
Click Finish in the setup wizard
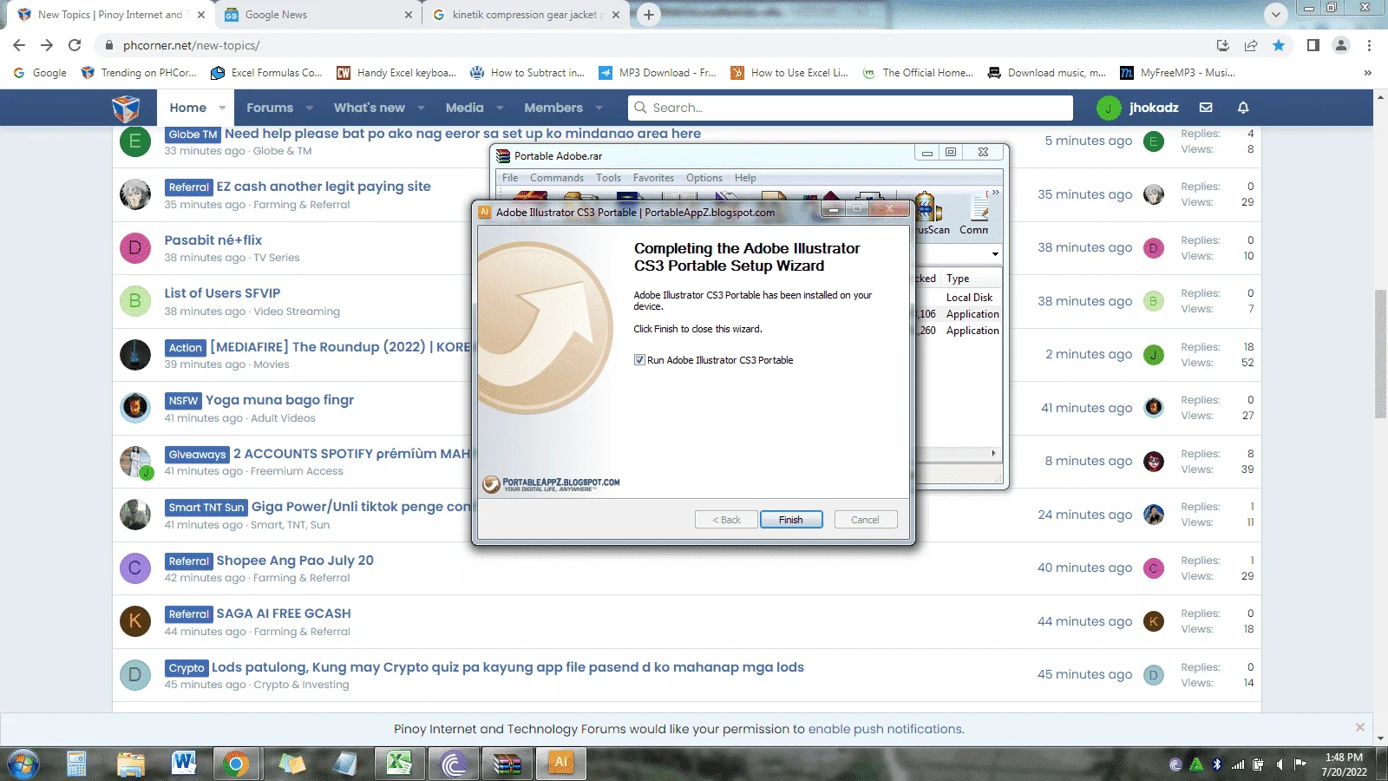click(791, 520)
